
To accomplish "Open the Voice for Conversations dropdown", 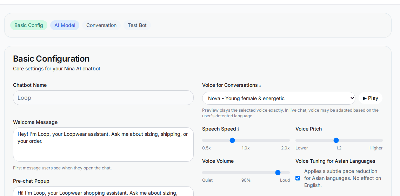I will [279, 98].
